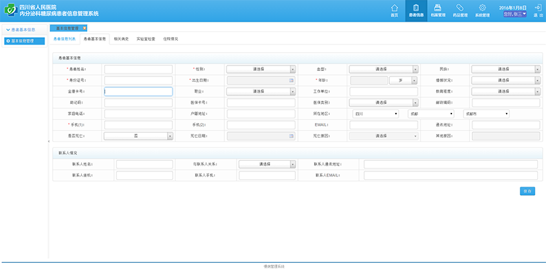This screenshot has width=546, height=271.
Task: Switch to the 实验室检查 tab
Action: coord(145,39)
